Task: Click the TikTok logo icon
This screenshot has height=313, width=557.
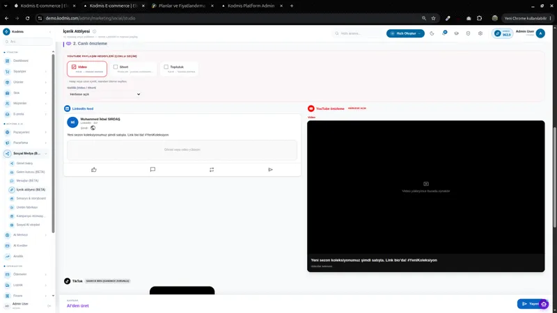Action: tap(67, 281)
